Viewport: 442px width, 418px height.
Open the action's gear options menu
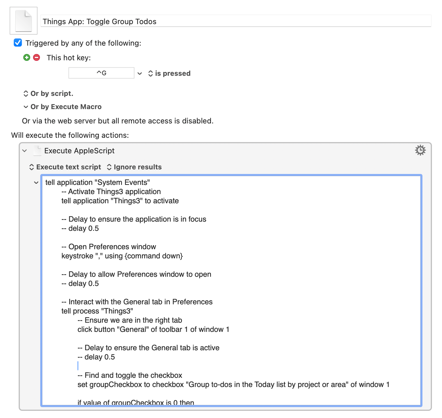420,150
